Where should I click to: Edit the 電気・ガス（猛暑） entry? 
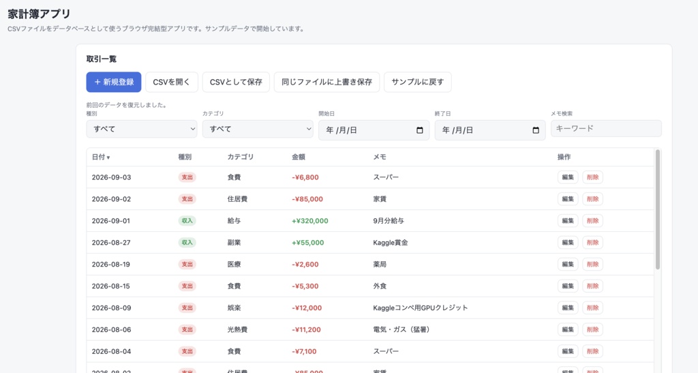pyautogui.click(x=568, y=330)
